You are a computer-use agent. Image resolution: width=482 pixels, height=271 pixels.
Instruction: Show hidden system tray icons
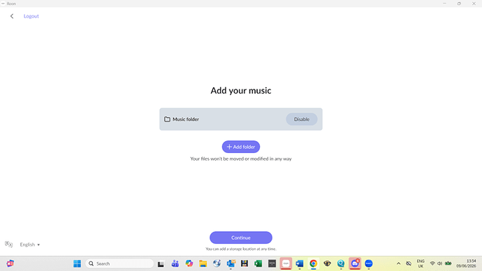(x=398, y=263)
